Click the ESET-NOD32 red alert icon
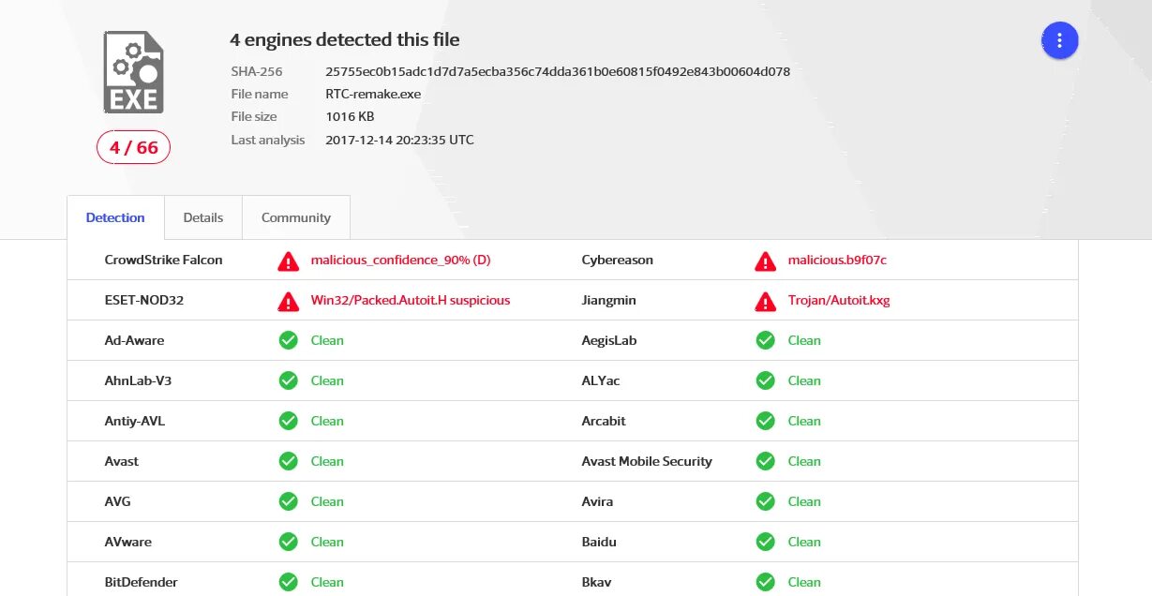This screenshot has width=1152, height=596. [288, 301]
